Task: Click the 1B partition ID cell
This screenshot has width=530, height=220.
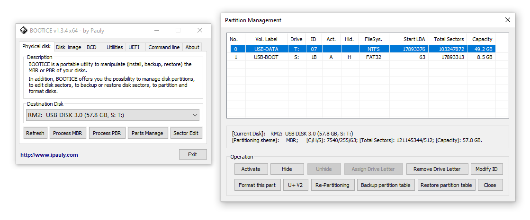Action: 314,57
